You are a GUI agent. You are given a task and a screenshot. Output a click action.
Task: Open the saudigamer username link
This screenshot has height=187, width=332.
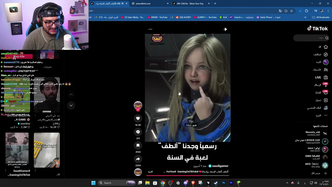point(220,166)
